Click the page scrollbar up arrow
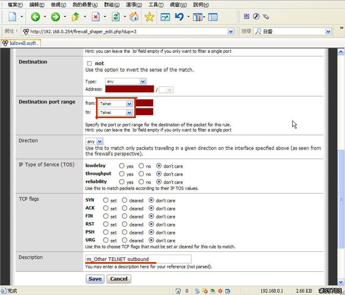The image size is (345, 295). pos(341,52)
